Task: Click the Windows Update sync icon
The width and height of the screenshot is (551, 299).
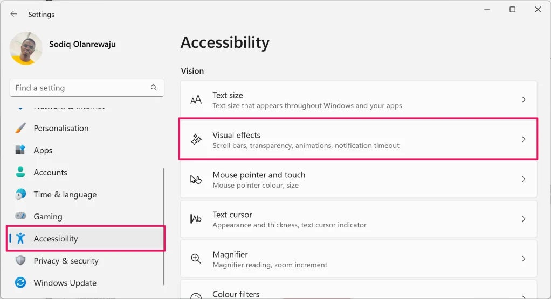Action: tap(20, 283)
